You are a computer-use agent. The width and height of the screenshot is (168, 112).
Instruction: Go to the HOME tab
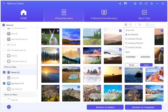pyautogui.click(x=24, y=15)
